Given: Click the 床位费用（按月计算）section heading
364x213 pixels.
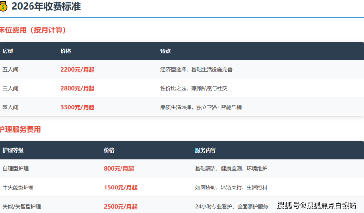Looking at the screenshot, I should tap(33, 30).
